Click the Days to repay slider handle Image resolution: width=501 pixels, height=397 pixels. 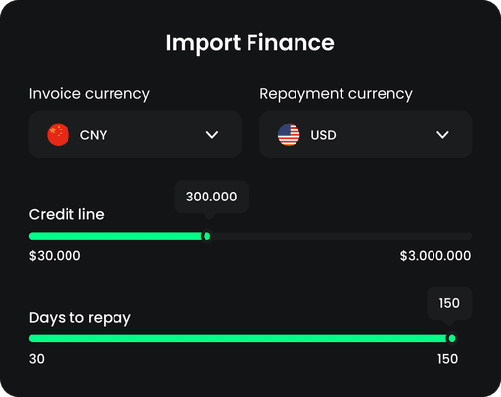[452, 339]
